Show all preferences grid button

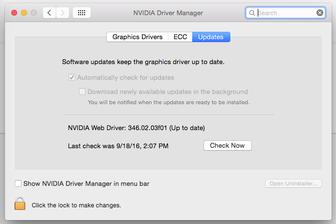(82, 13)
